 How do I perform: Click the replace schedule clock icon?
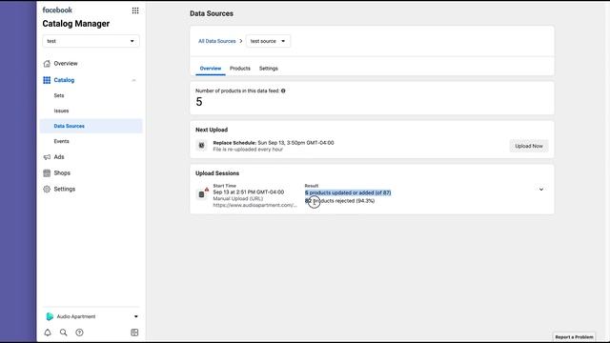(201, 146)
